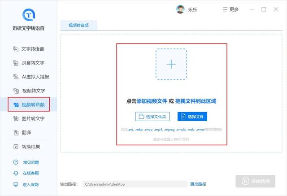Image resolution: width=287 pixels, height=196 pixels.
Task: Click the hamburger icon beside 更多
Action: pyautogui.click(x=225, y=9)
